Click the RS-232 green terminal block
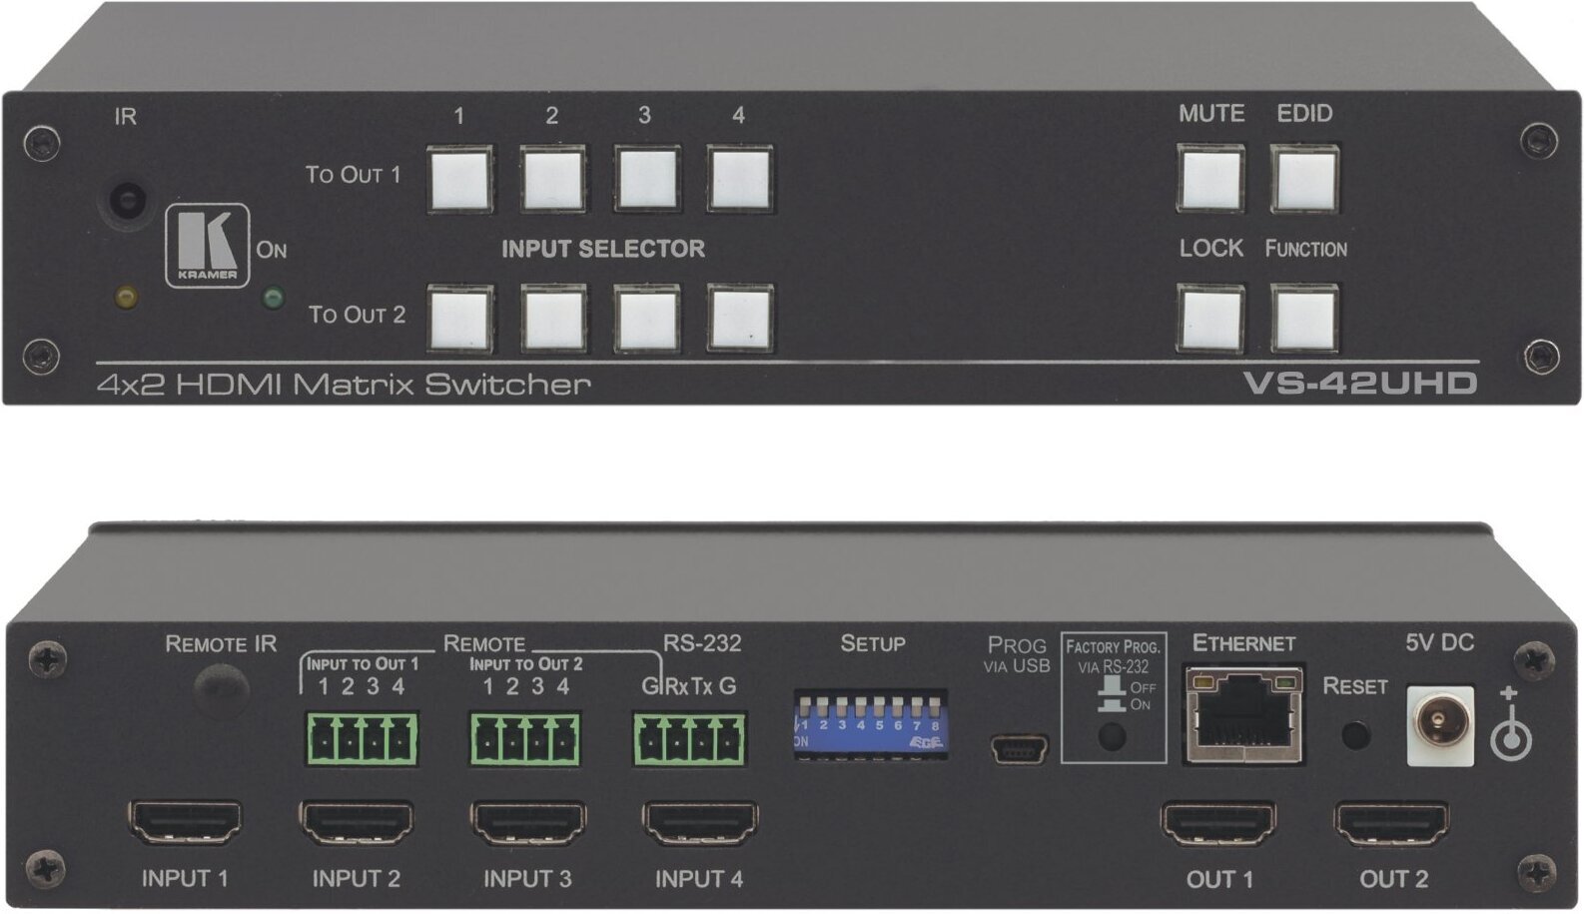1584x914 pixels. click(689, 740)
